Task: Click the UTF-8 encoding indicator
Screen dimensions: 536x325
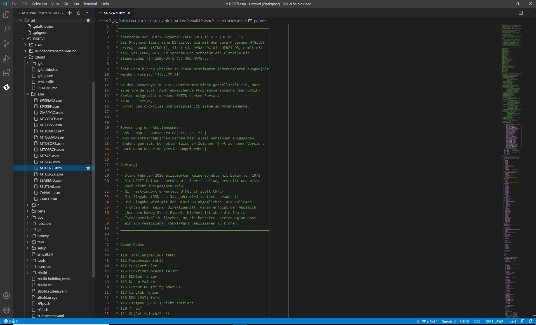Action: [465, 321]
